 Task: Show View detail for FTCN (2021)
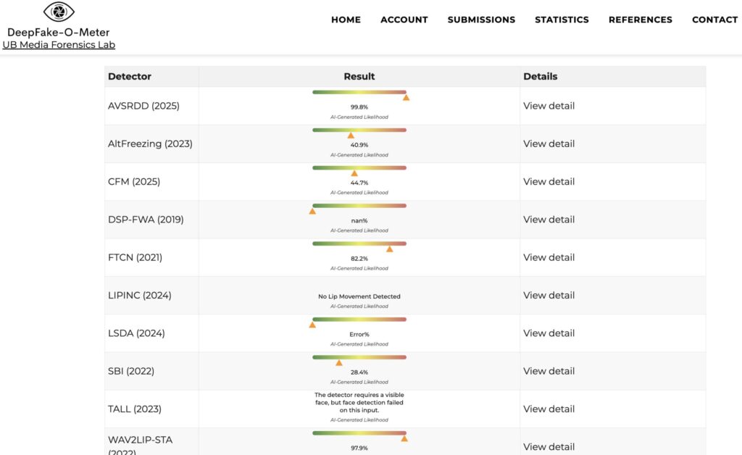tap(549, 257)
